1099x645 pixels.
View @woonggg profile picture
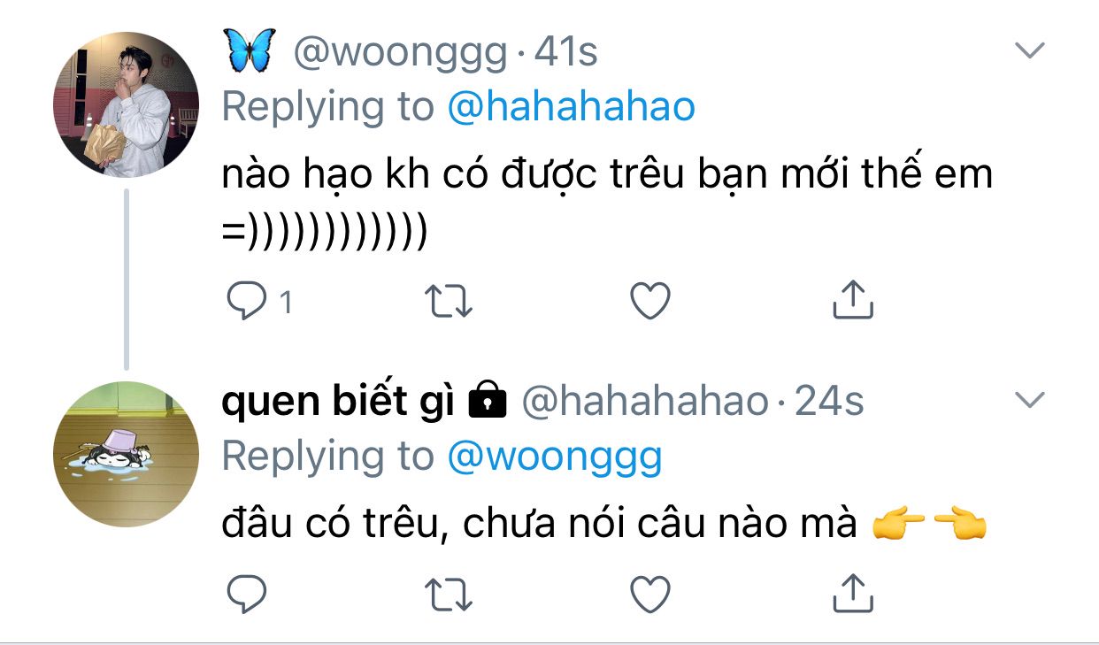coord(127,105)
